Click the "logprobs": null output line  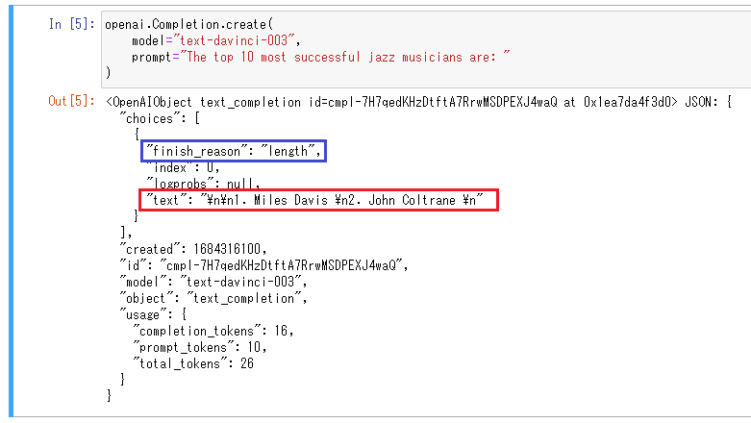coord(203,183)
